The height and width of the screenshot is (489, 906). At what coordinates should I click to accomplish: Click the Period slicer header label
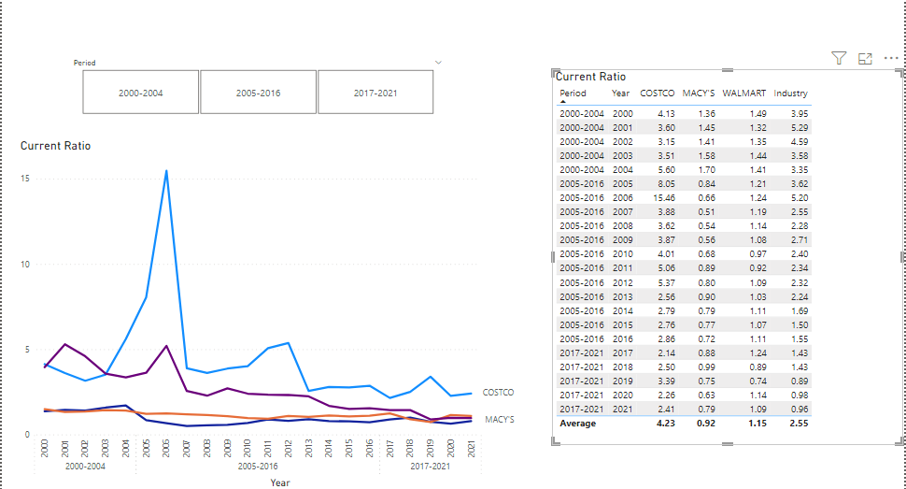tap(84, 63)
